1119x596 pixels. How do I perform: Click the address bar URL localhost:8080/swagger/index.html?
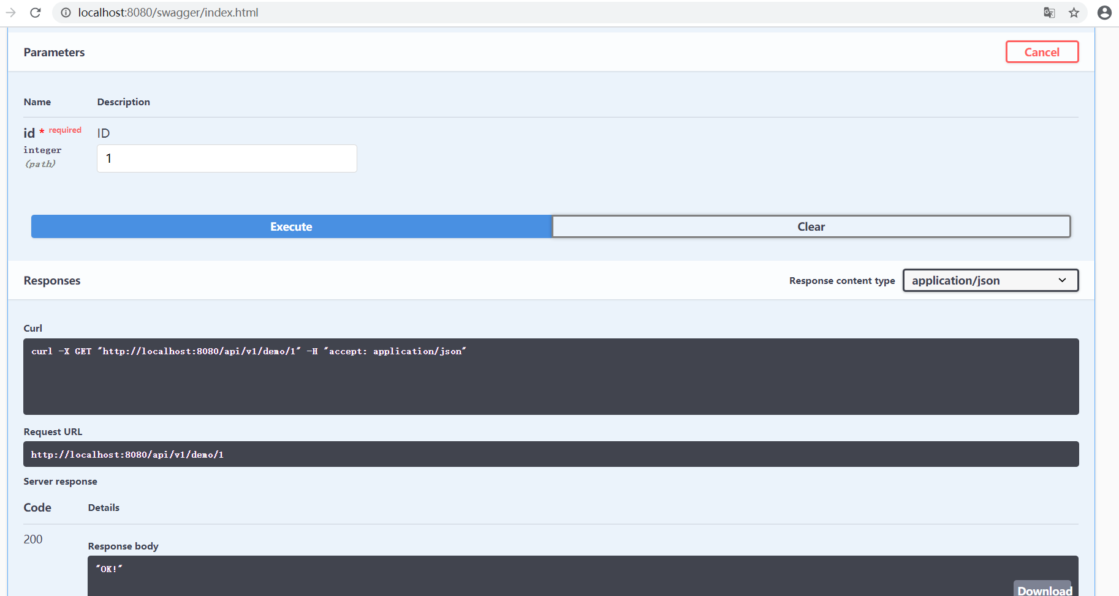click(x=168, y=12)
